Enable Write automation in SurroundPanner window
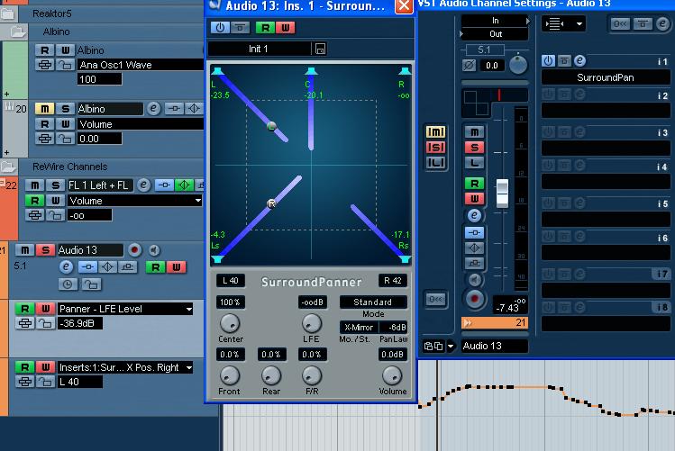Image resolution: width=675 pixels, height=451 pixels. 285,28
